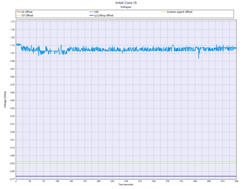Click the dark blue LLC/Ring Offset flat line
The width and height of the screenshot is (252, 189).
pos(126,176)
